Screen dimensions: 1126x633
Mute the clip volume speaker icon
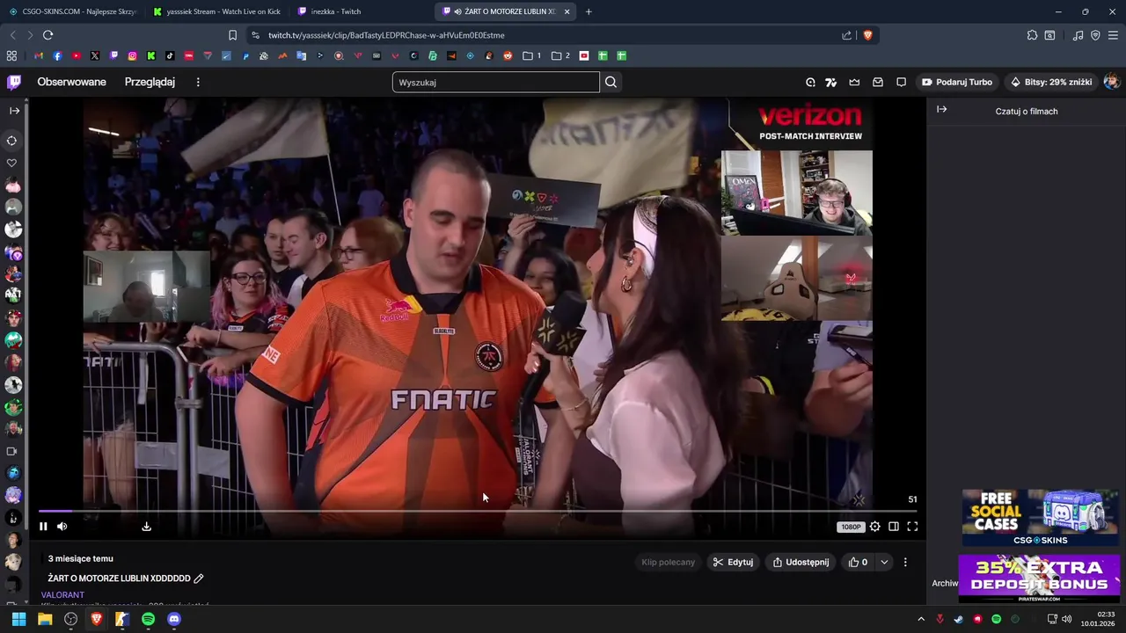(62, 527)
